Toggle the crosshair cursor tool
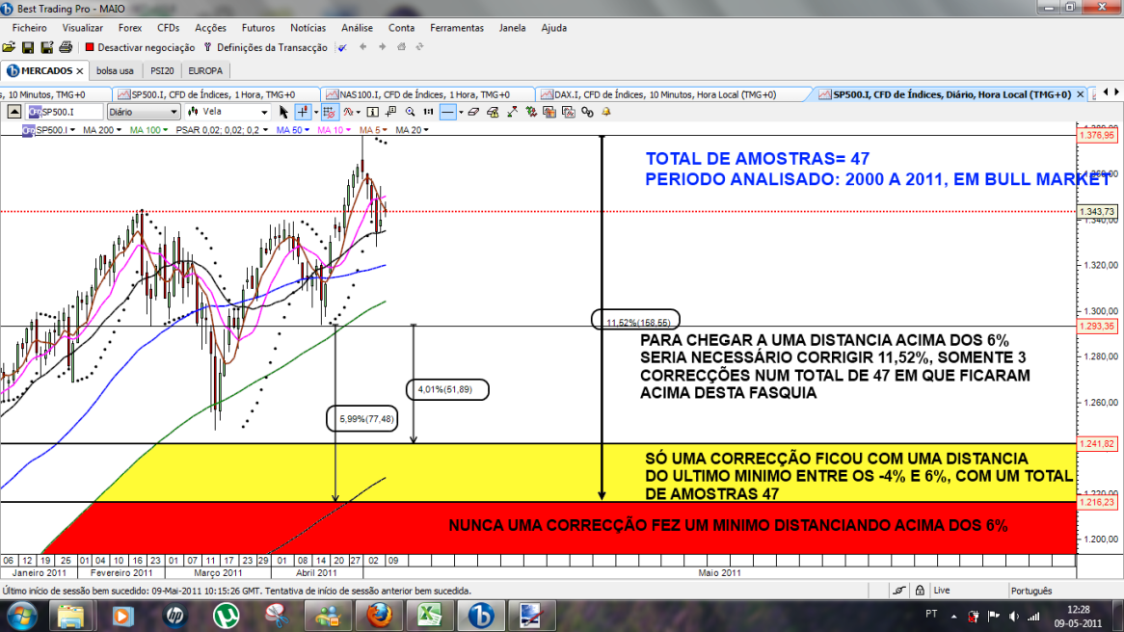 click(301, 113)
